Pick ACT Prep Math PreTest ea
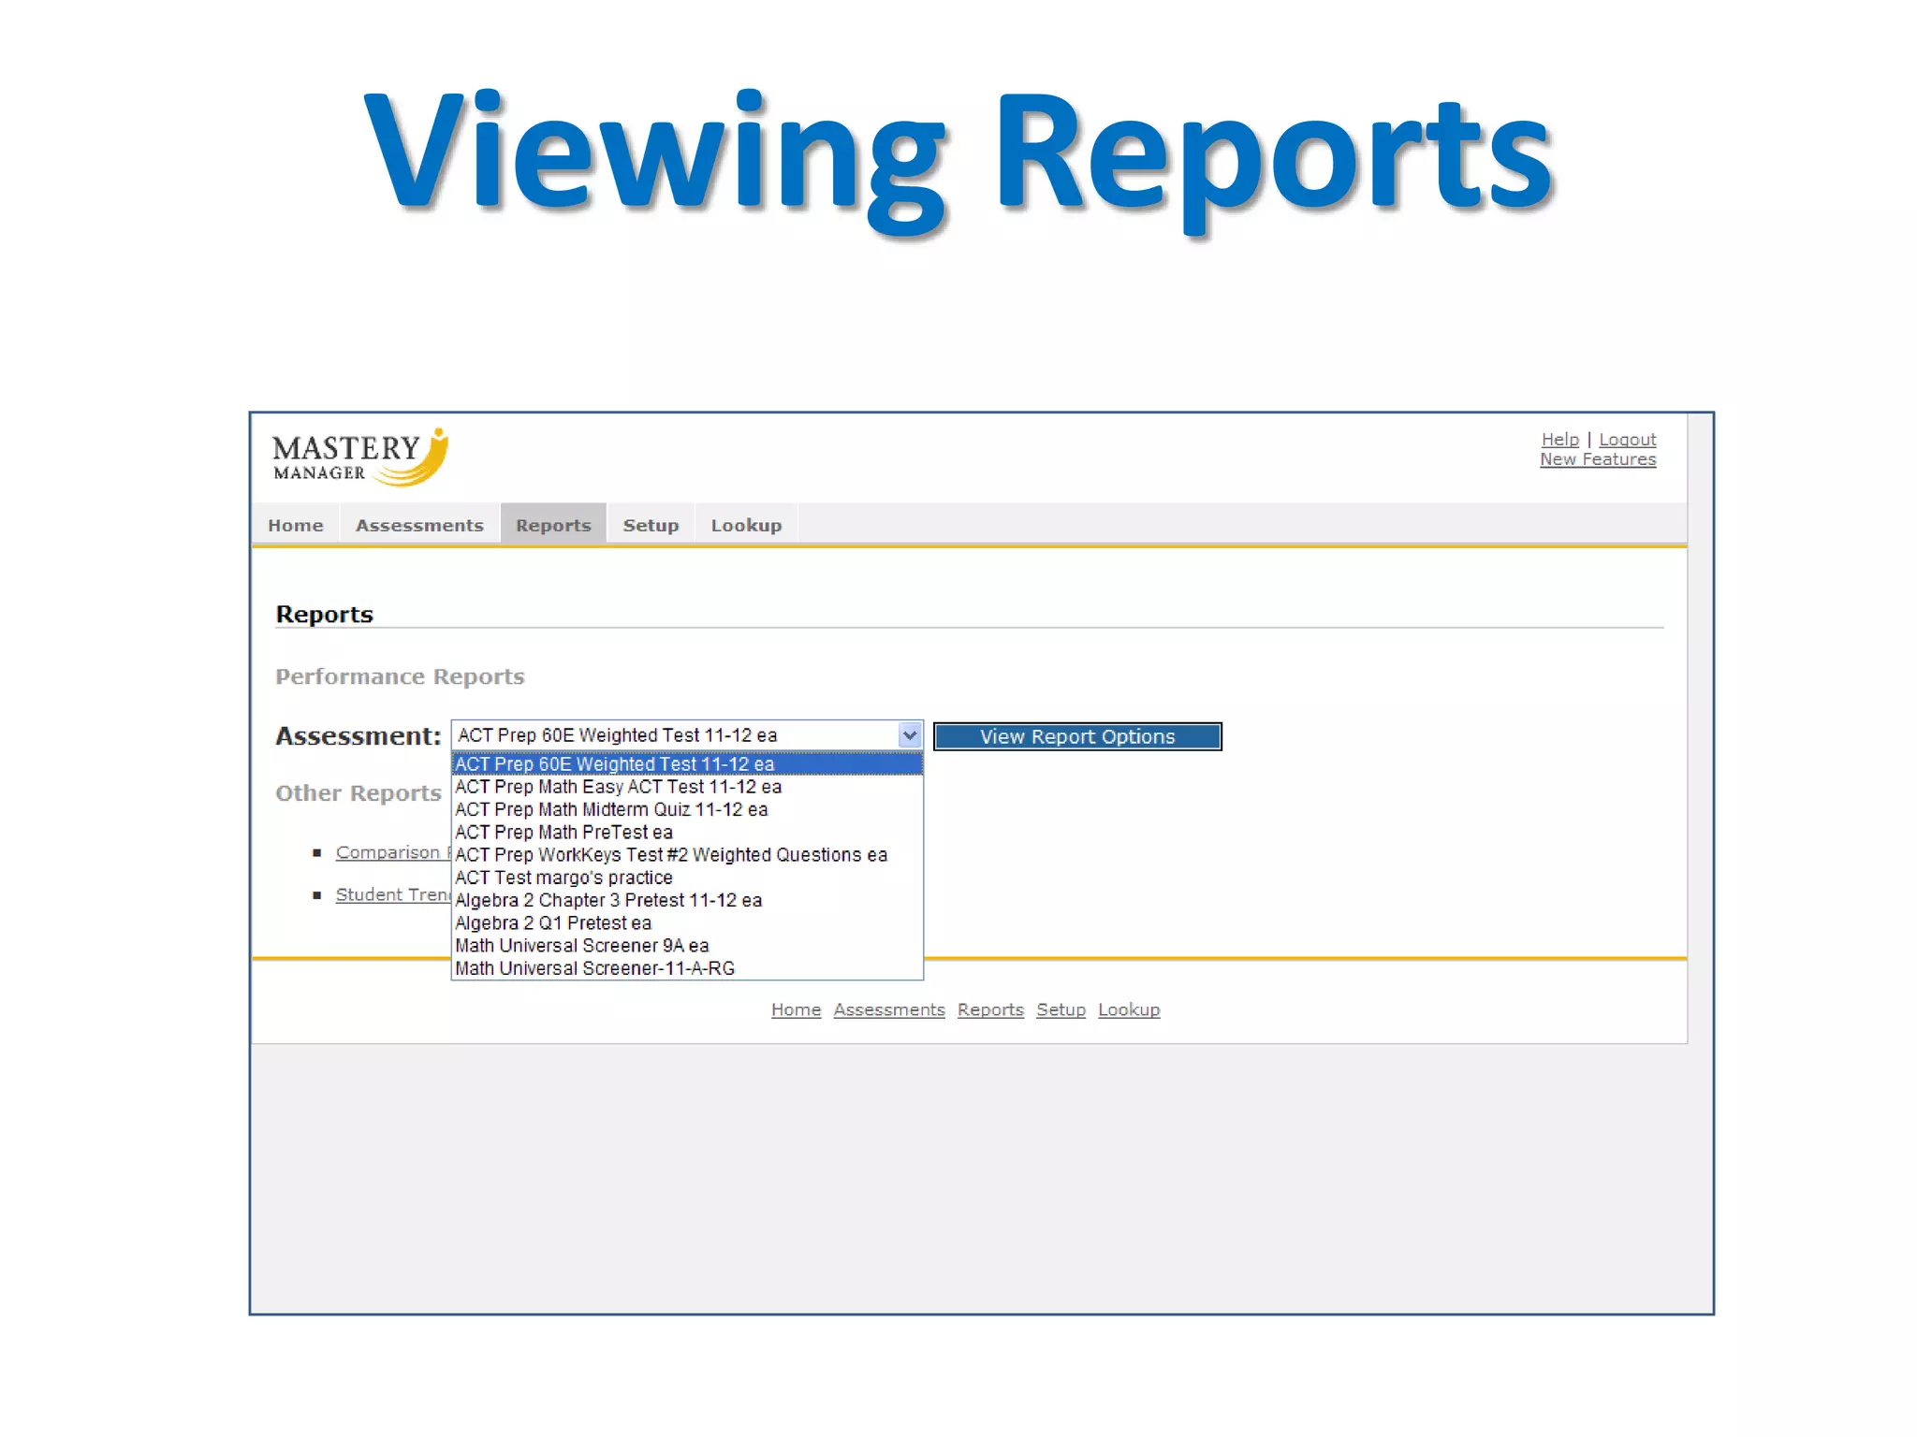This screenshot has width=1917, height=1437. [563, 832]
